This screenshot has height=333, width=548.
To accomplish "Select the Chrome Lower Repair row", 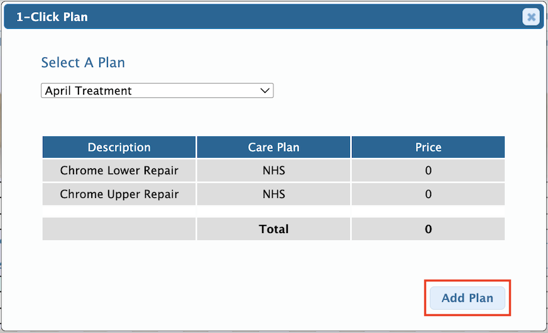I will pos(119,170).
